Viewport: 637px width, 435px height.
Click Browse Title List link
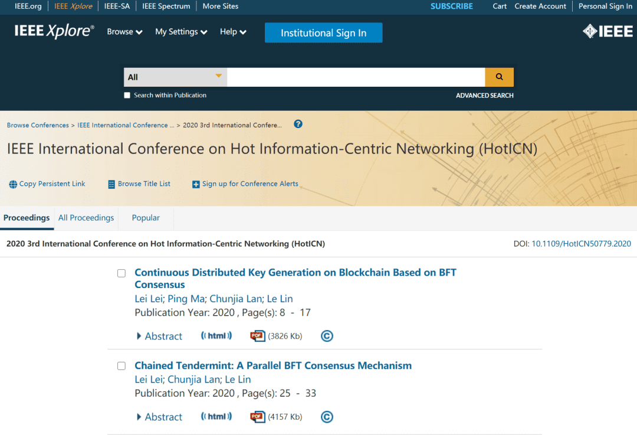[x=144, y=184]
